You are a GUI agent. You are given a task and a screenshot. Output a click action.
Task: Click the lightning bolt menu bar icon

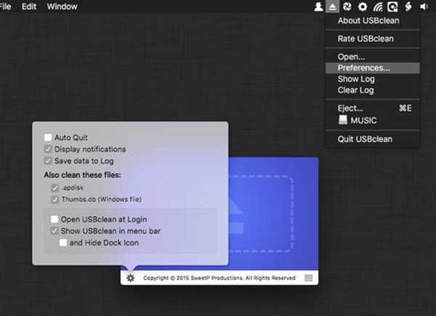pyautogui.click(x=408, y=7)
